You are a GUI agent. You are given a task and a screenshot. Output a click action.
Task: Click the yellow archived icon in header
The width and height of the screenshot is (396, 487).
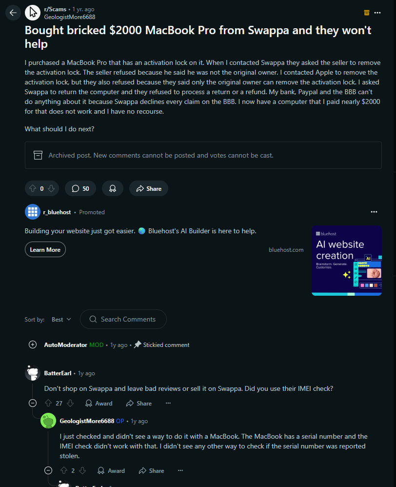367,13
